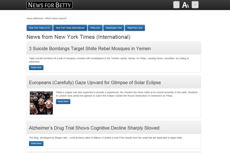Open the 'Europeans (Carefully) Gaze Upward' headline

[x=95, y=83]
